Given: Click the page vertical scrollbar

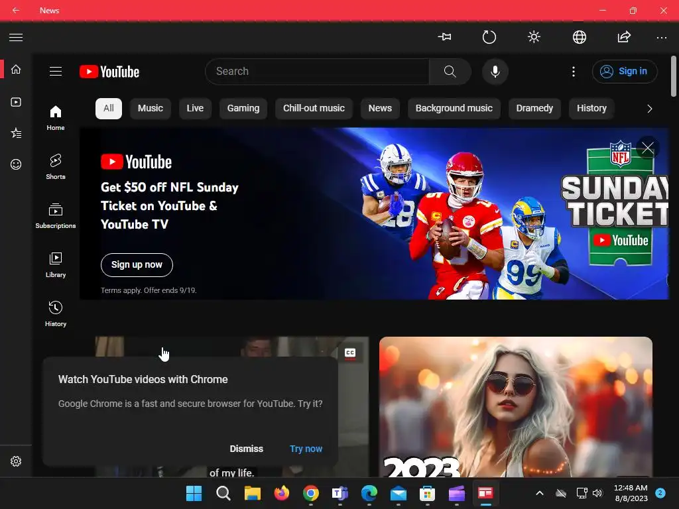Looking at the screenshot, I should click(674, 76).
